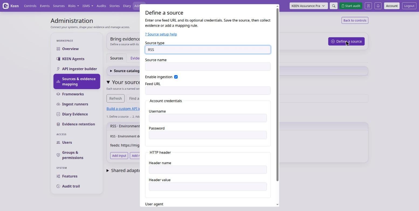Click the Diary Evidence icon
This screenshot has height=211, width=419.
58,114
